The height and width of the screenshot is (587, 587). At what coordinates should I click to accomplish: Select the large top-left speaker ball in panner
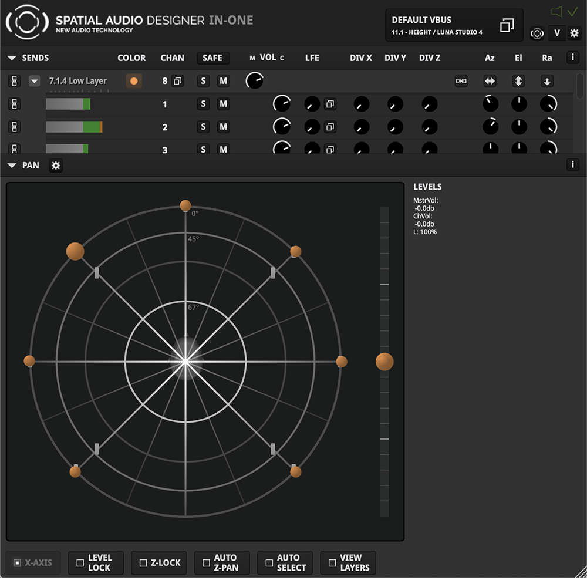pyautogui.click(x=75, y=251)
